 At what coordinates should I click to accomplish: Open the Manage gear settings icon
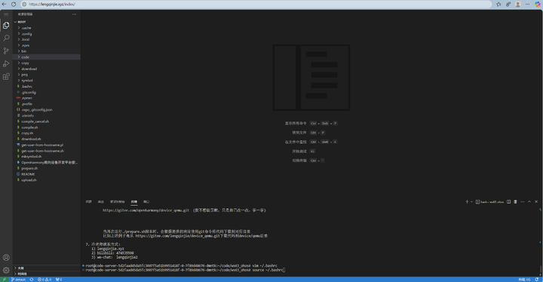tap(6, 270)
